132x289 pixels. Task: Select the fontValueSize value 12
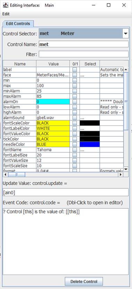pyautogui.click(x=53, y=160)
